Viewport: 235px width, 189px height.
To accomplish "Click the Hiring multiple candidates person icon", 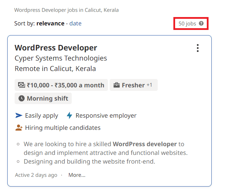I will (19, 128).
